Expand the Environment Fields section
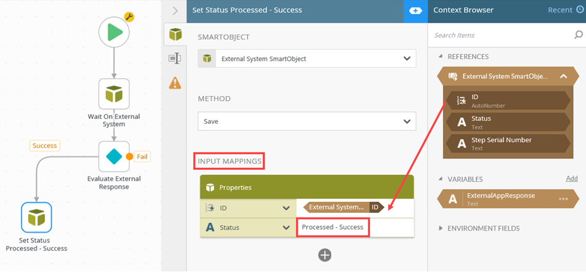Image resolution: width=586 pixels, height=272 pixels. [x=440, y=228]
